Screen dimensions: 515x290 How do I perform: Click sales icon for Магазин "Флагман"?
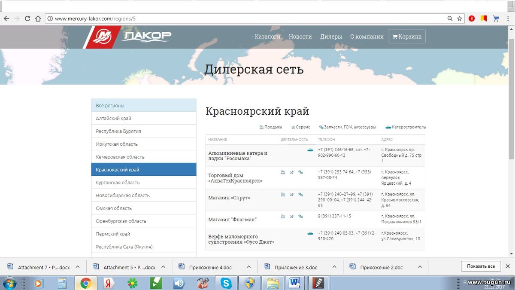283,216
